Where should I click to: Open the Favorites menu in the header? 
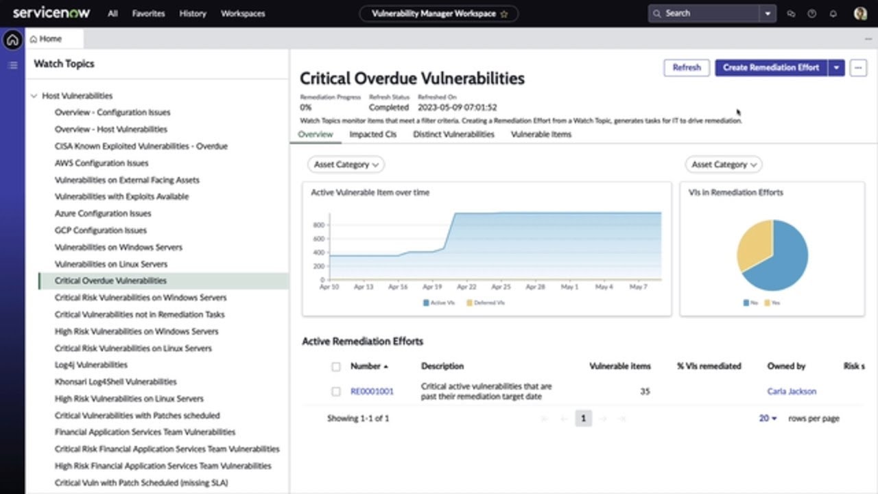pyautogui.click(x=148, y=13)
